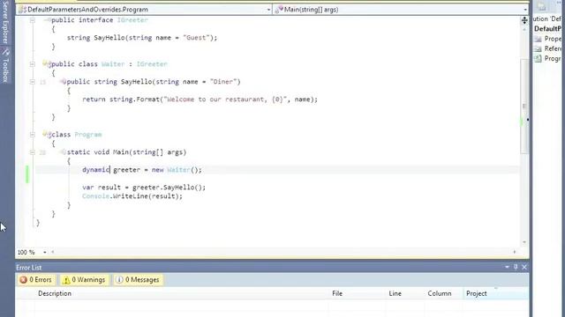Select the Refere... node in Solution Explorer
This screenshot has height=317, width=565.
coord(553,48)
